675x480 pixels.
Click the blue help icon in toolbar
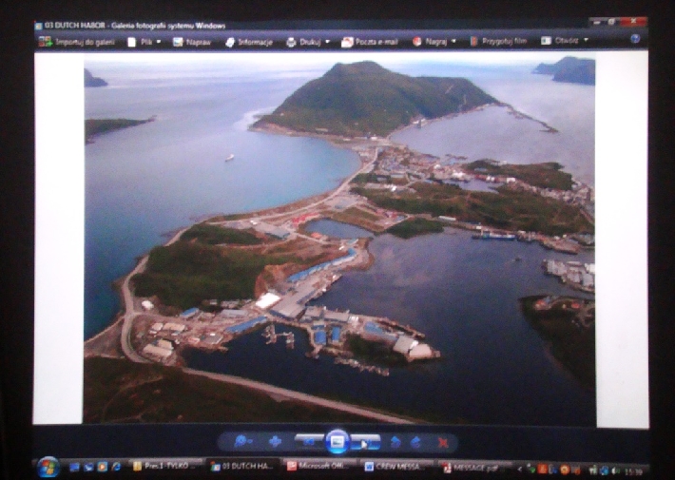click(x=635, y=40)
